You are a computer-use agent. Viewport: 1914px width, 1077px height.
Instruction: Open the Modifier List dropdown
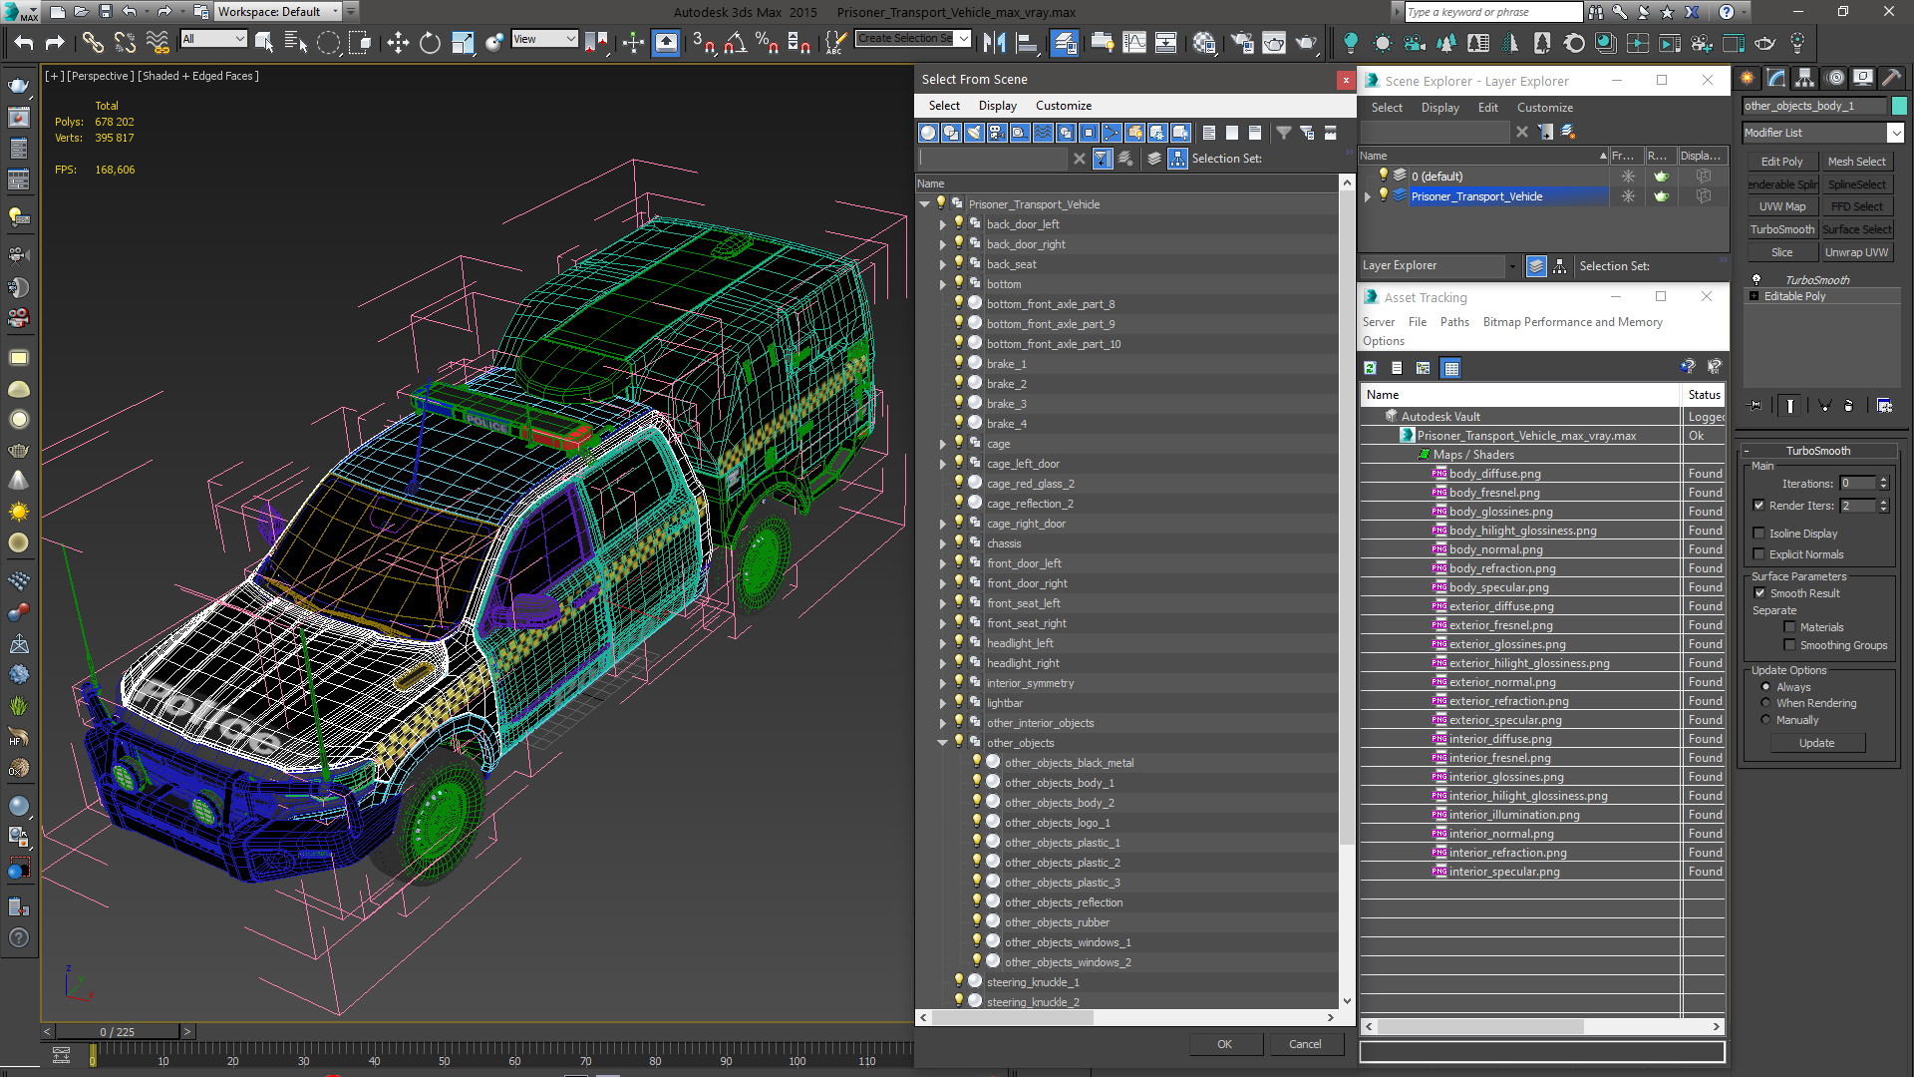coord(1895,133)
